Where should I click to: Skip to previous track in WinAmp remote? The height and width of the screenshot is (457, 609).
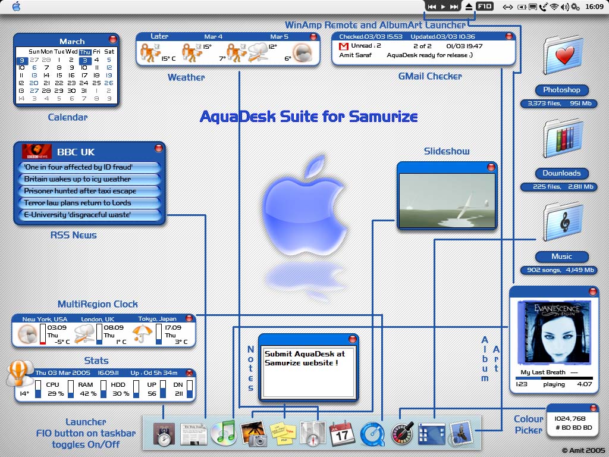(432, 7)
